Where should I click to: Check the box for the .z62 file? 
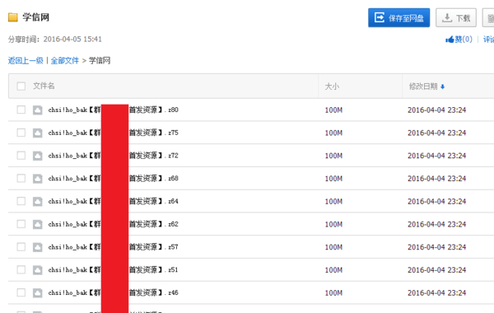pos(21,224)
